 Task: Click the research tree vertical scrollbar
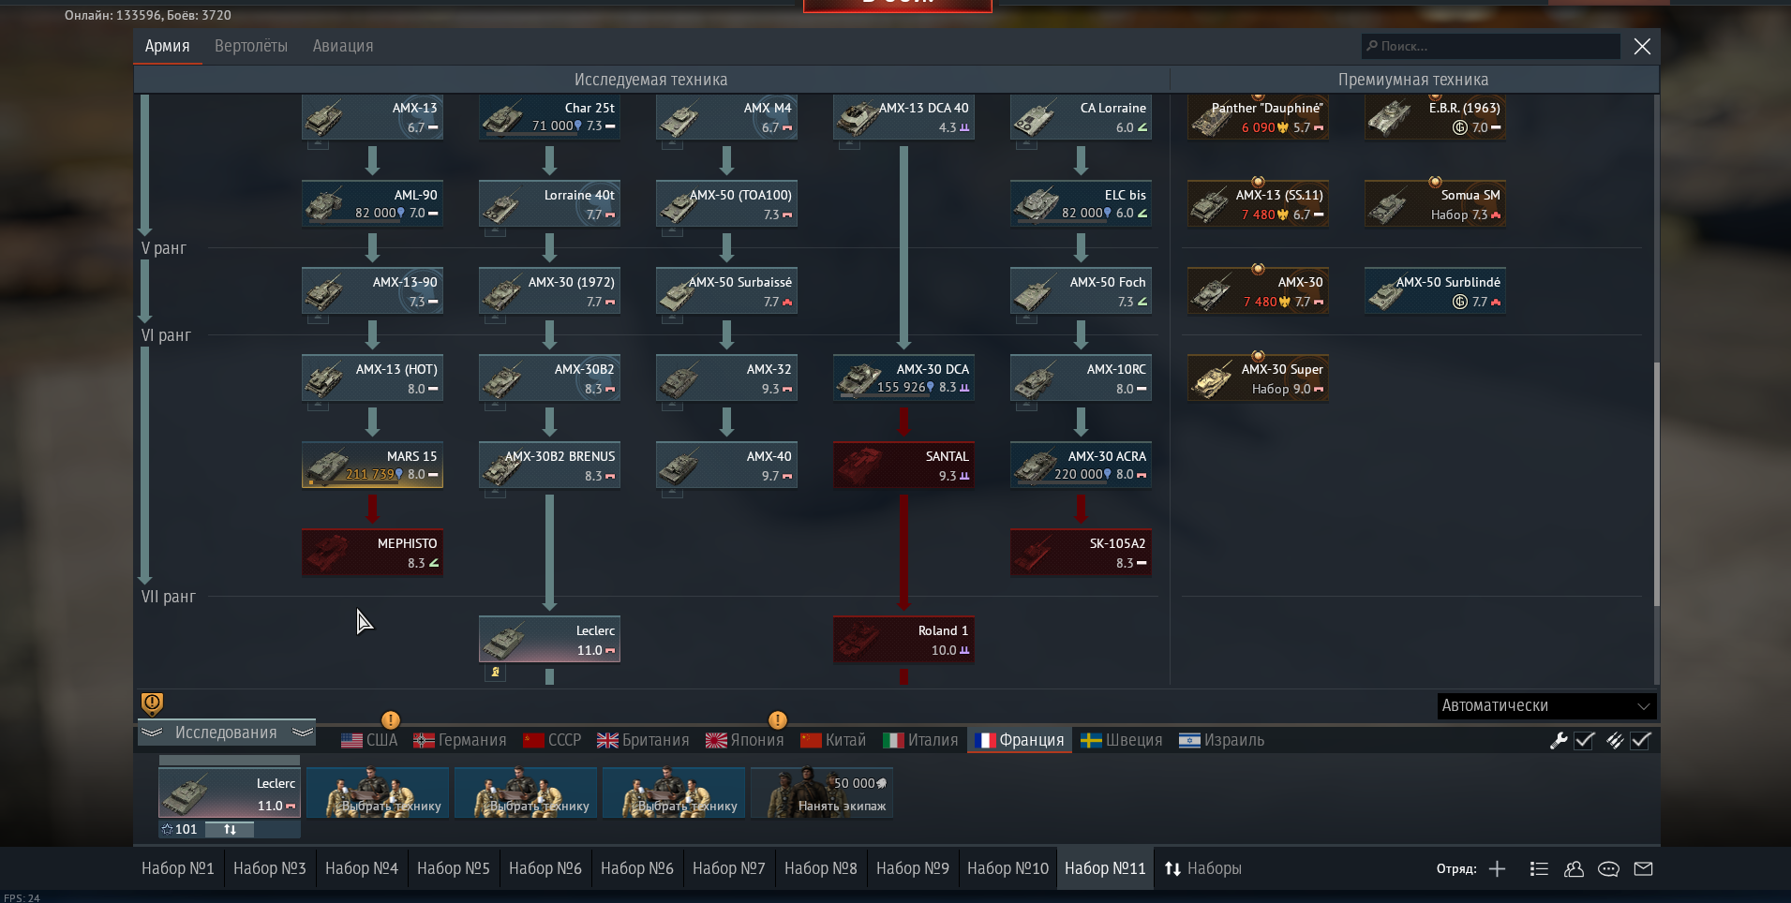[1656, 482]
